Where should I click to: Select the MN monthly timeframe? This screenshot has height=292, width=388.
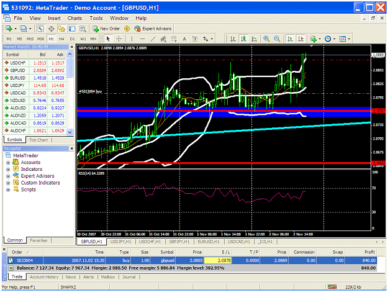(93, 39)
